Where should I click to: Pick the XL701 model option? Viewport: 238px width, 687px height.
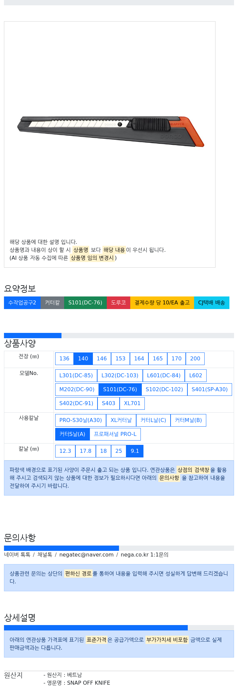pos(132,403)
